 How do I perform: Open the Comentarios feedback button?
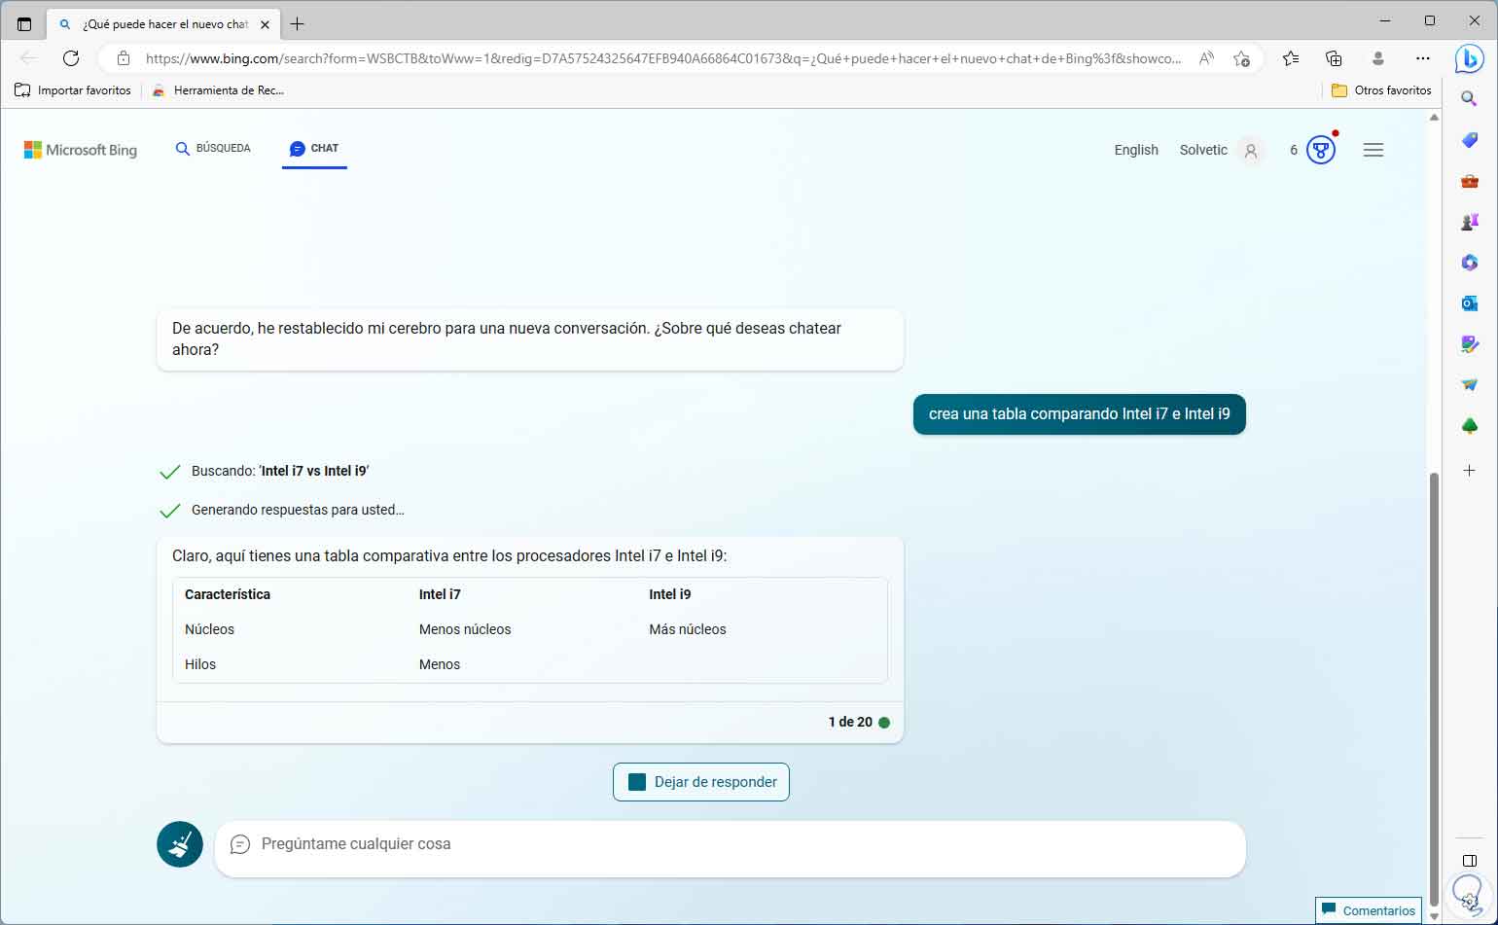1369,911
